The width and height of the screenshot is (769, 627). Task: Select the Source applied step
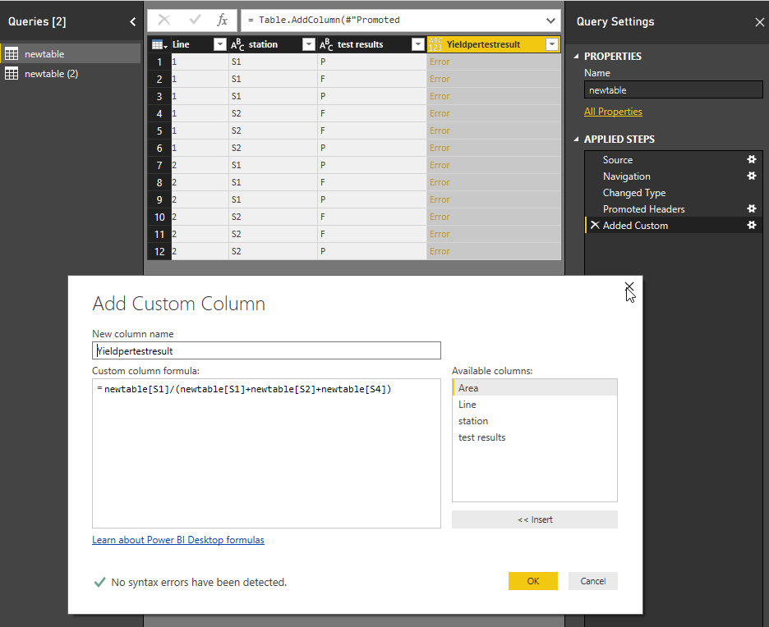(618, 160)
